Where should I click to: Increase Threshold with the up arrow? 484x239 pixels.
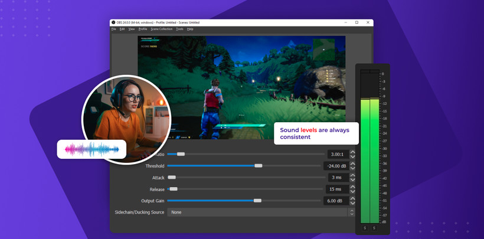[x=352, y=163]
